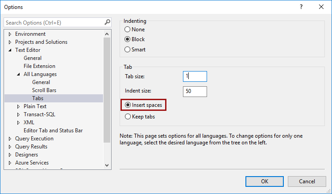Select the Block indenting radio button
Image resolution: width=332 pixels, height=194 pixels.
(128, 39)
